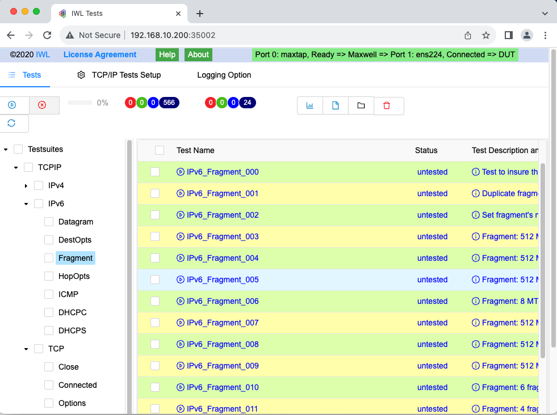The height and width of the screenshot is (415, 557).
Task: Open the folder icon in the toolbar
Action: tap(361, 105)
